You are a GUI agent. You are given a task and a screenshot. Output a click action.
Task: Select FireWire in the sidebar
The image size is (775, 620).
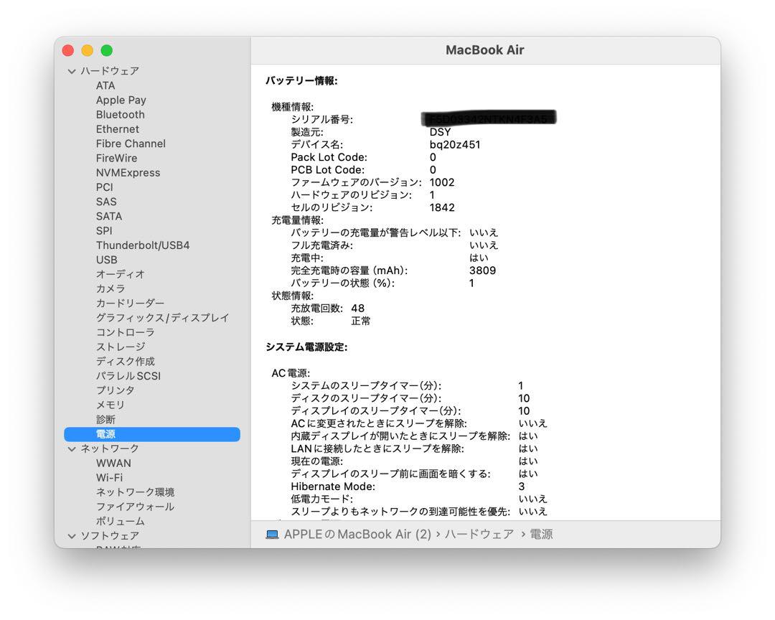(117, 158)
